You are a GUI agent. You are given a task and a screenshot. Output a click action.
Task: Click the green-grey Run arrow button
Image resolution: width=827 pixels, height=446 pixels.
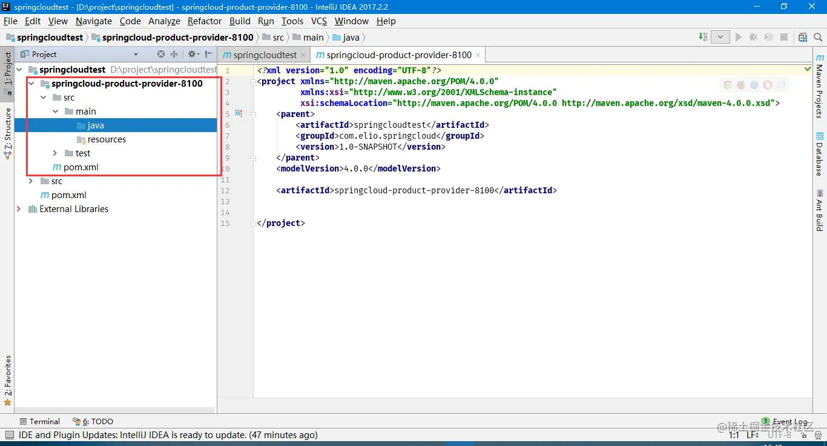[738, 37]
